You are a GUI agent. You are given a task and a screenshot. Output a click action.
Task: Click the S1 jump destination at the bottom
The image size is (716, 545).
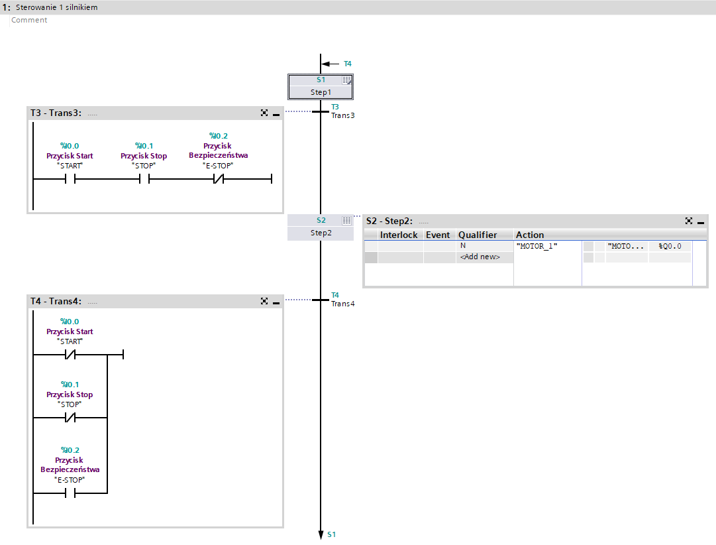331,534
